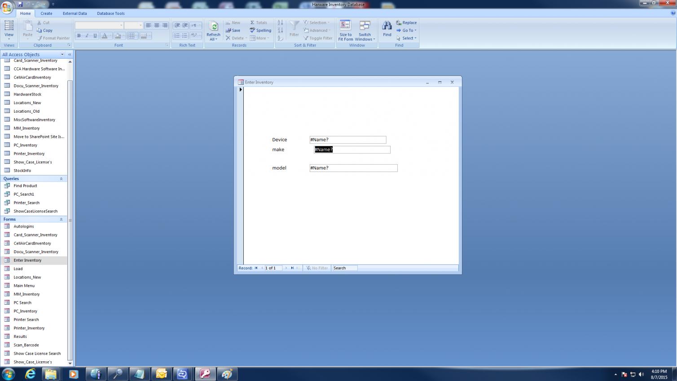Collapse the navigation pane shutter bar
This screenshot has height=381, width=677.
[x=70, y=54]
